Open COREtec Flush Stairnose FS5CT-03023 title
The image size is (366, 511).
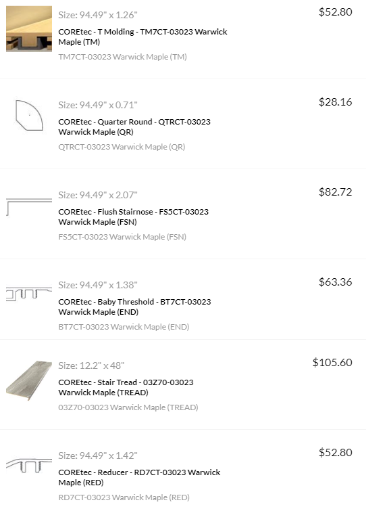(133, 217)
